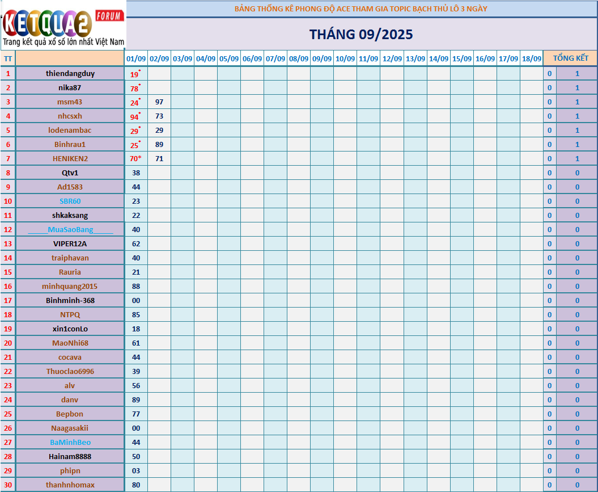Click red 29* in lodenambac row
Screen dimensions: 598x492
(x=135, y=131)
